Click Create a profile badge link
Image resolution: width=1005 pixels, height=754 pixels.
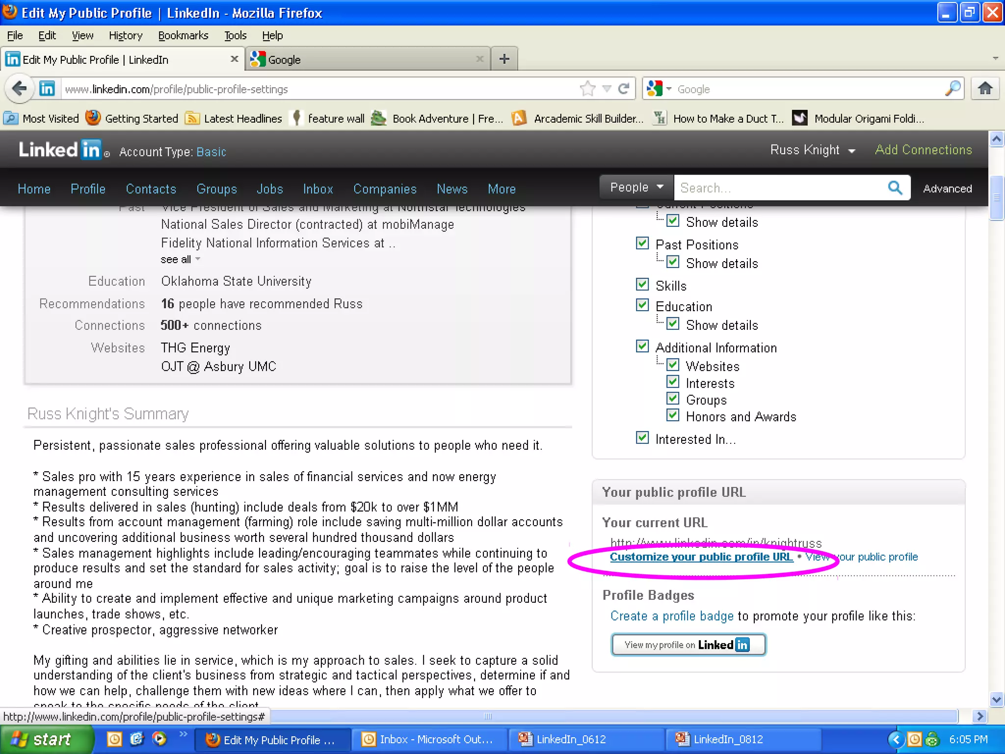click(x=671, y=616)
